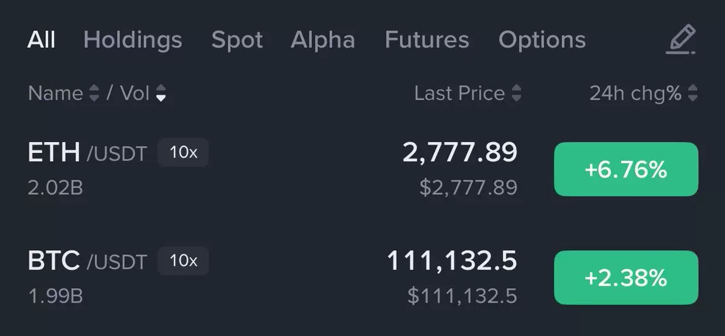Sort list by Name column header
This screenshot has width=725, height=336.
click(x=56, y=93)
